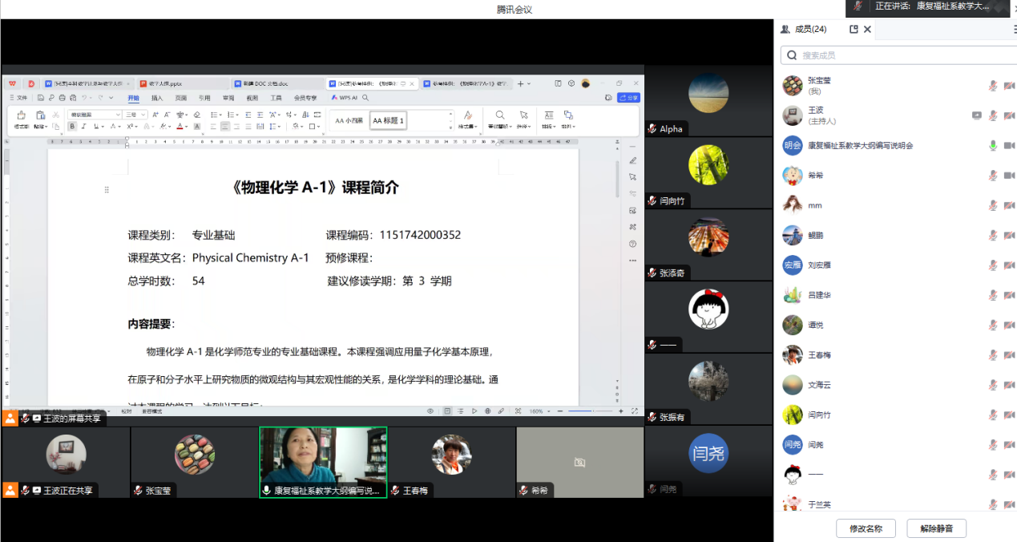1017x542 pixels.
Task: Click the 解除静音 button
Action: [936, 528]
